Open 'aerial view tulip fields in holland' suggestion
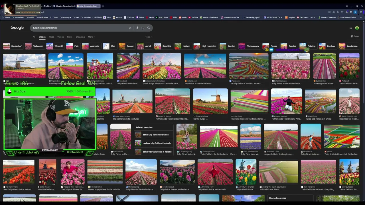 tap(153, 152)
